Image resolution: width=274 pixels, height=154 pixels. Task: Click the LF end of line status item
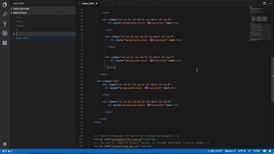[x=249, y=151]
